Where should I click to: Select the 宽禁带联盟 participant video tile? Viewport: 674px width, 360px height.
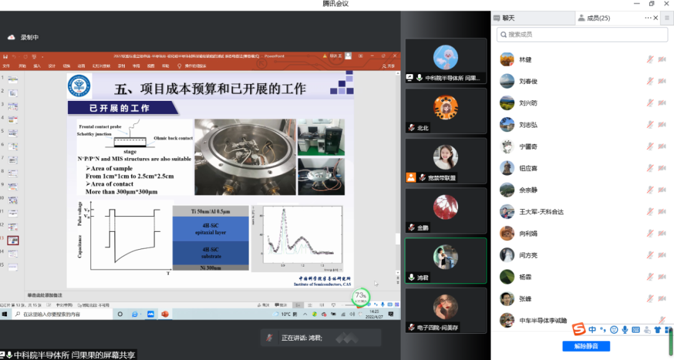pyautogui.click(x=446, y=161)
